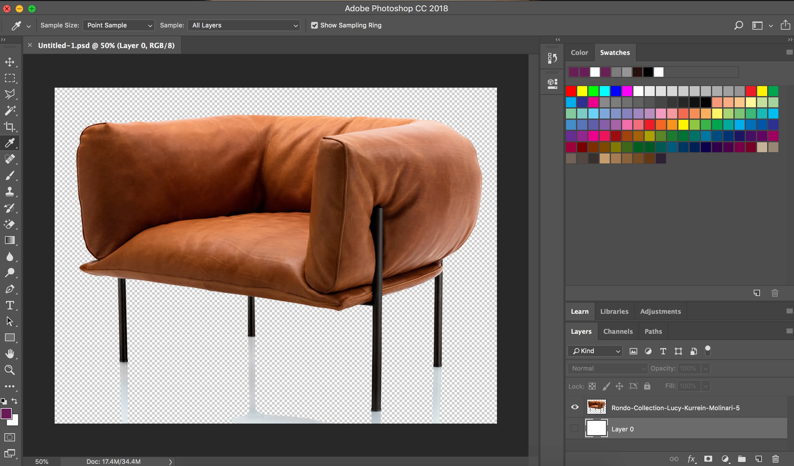794x466 pixels.
Task: Open the Sample Size dropdown
Action: [x=118, y=25]
